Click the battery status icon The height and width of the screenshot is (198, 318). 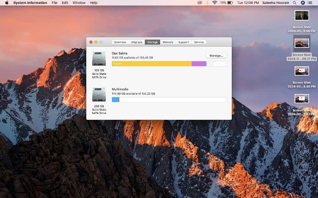(x=231, y=3)
